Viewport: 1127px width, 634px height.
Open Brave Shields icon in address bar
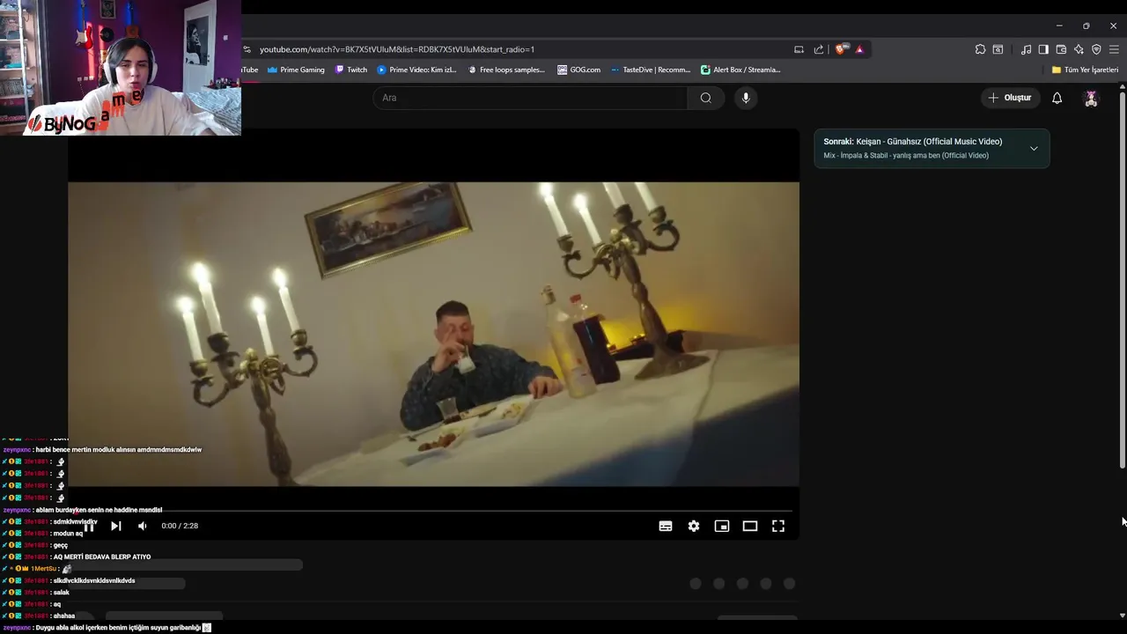click(x=841, y=49)
